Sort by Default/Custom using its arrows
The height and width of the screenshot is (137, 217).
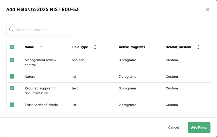click(198, 47)
